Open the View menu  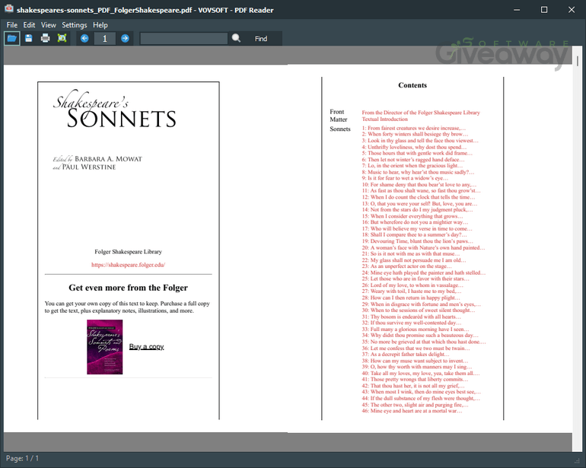click(x=49, y=25)
